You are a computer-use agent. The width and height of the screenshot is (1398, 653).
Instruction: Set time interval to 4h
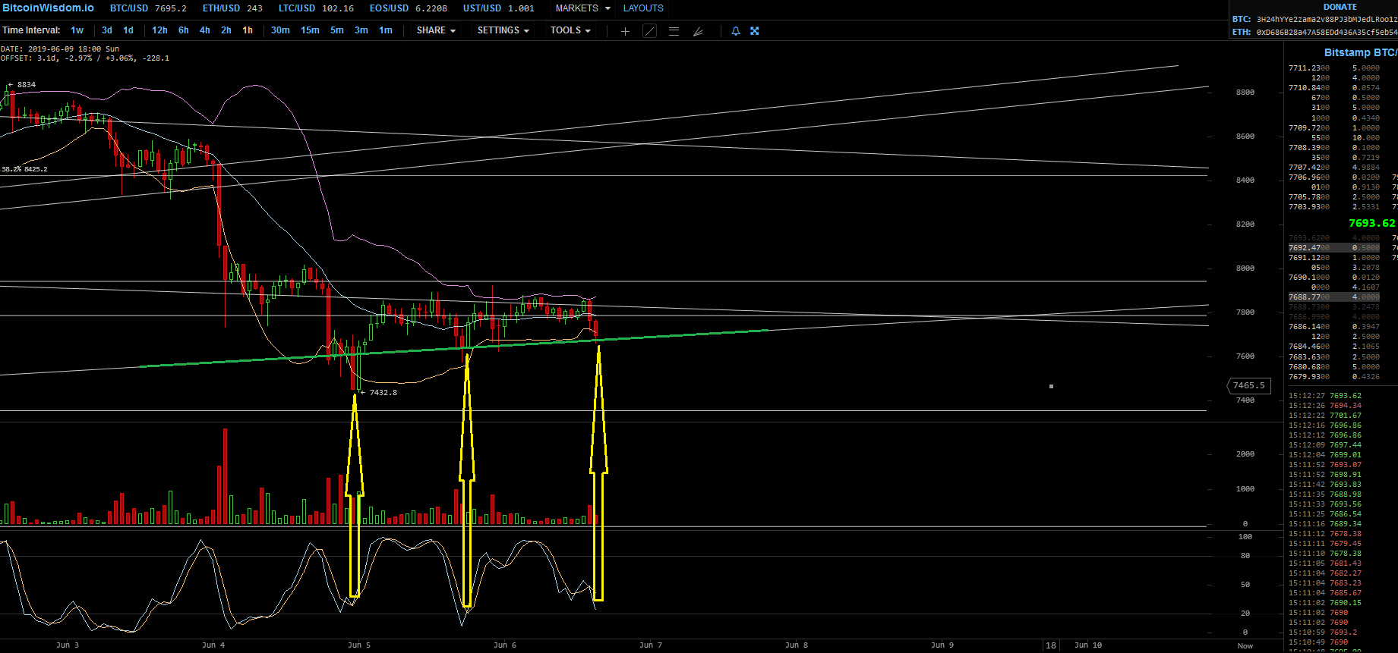pyautogui.click(x=205, y=30)
